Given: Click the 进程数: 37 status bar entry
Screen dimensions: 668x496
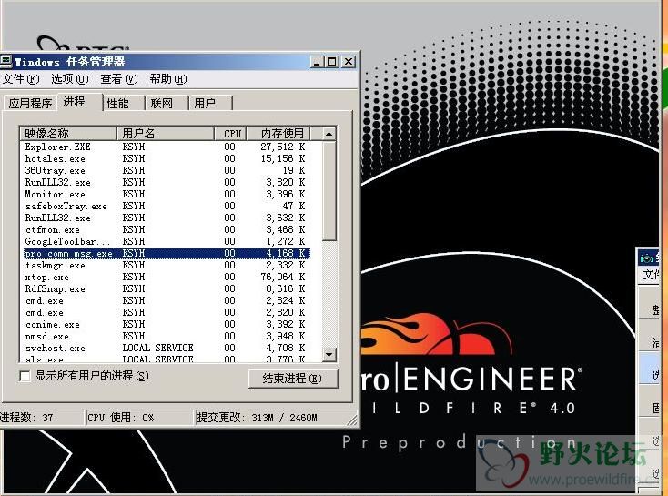Looking at the screenshot, I should click(x=41, y=418).
